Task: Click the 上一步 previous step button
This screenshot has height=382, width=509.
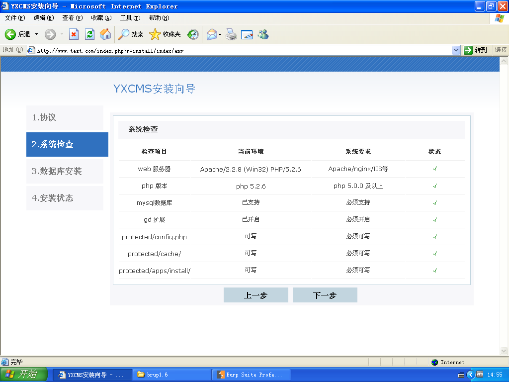Action: pyautogui.click(x=256, y=295)
